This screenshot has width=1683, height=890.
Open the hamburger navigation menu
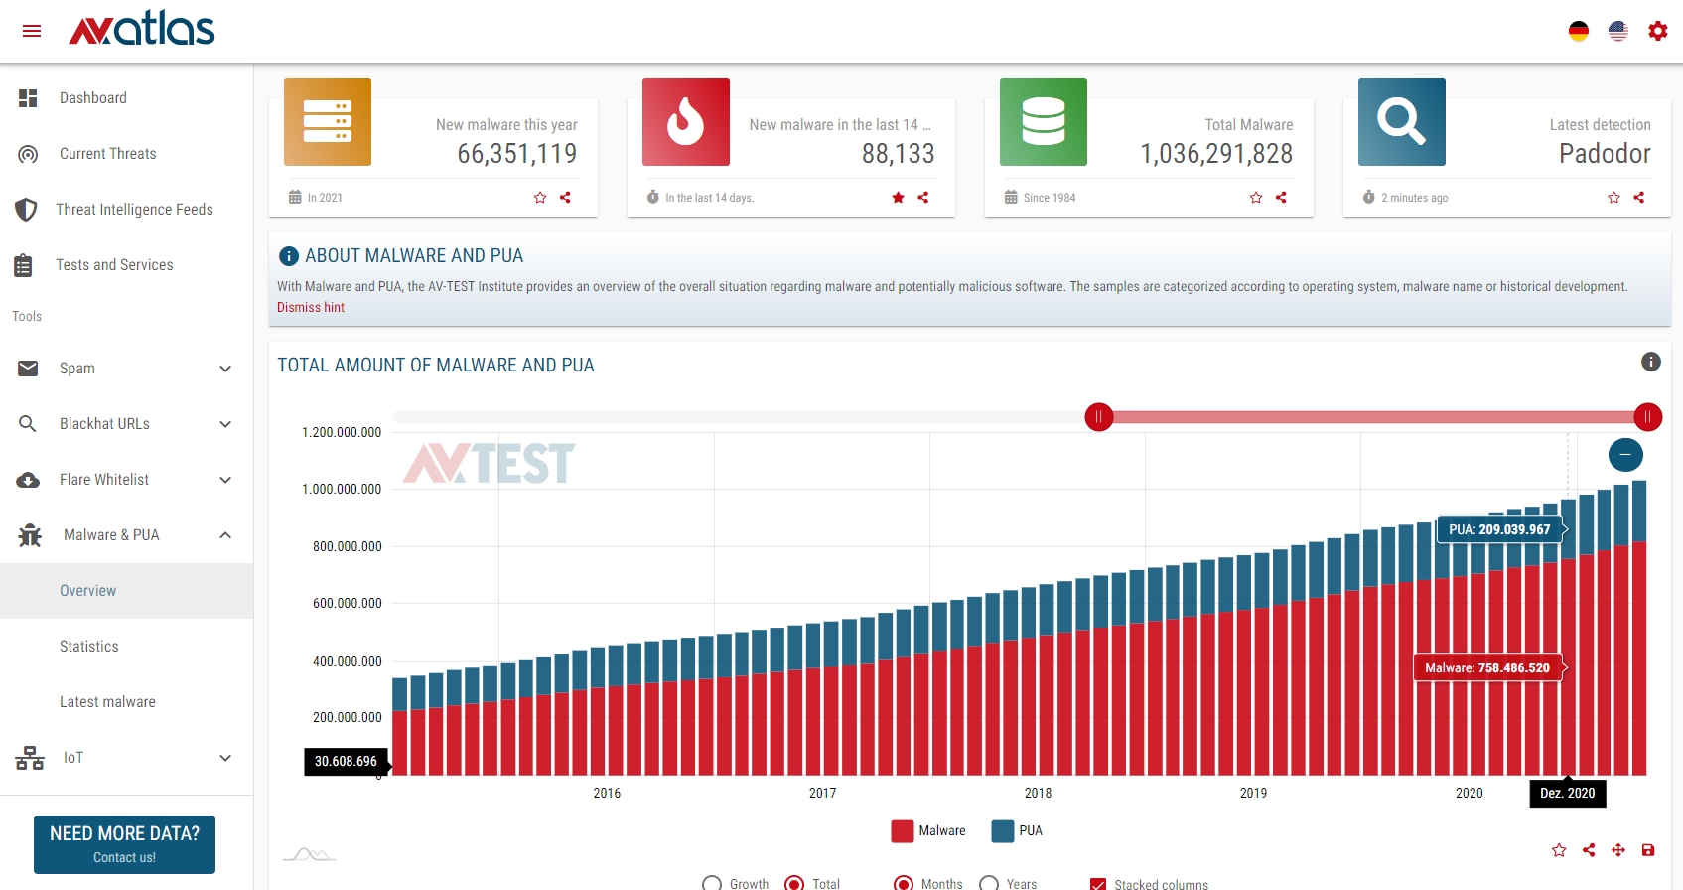click(32, 31)
